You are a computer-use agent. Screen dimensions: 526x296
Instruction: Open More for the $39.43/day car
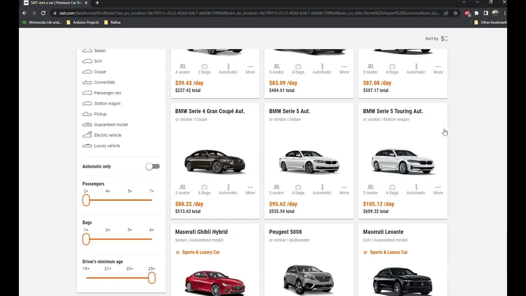[250, 69]
